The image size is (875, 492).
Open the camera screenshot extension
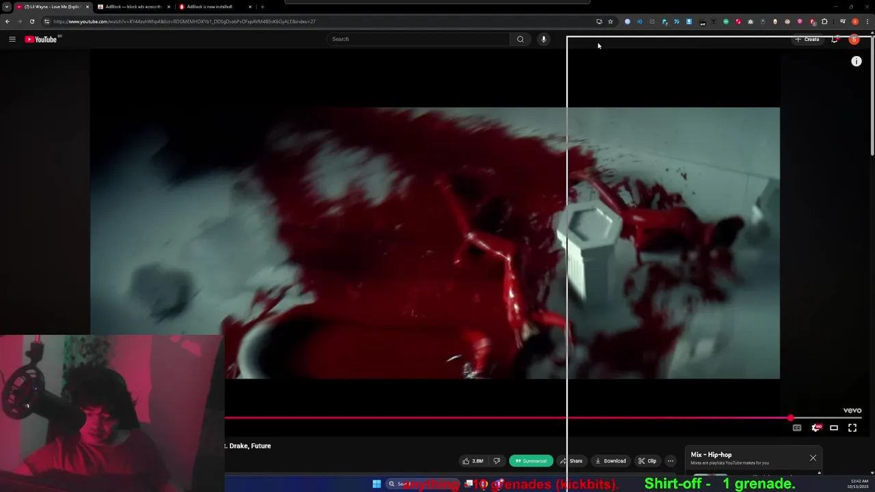pyautogui.click(x=751, y=22)
